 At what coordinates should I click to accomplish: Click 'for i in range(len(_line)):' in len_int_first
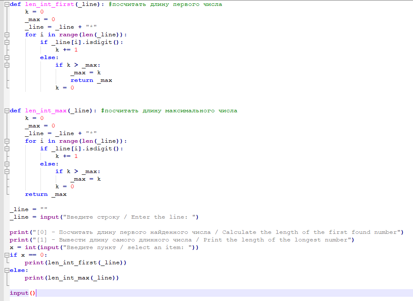tap(76, 35)
